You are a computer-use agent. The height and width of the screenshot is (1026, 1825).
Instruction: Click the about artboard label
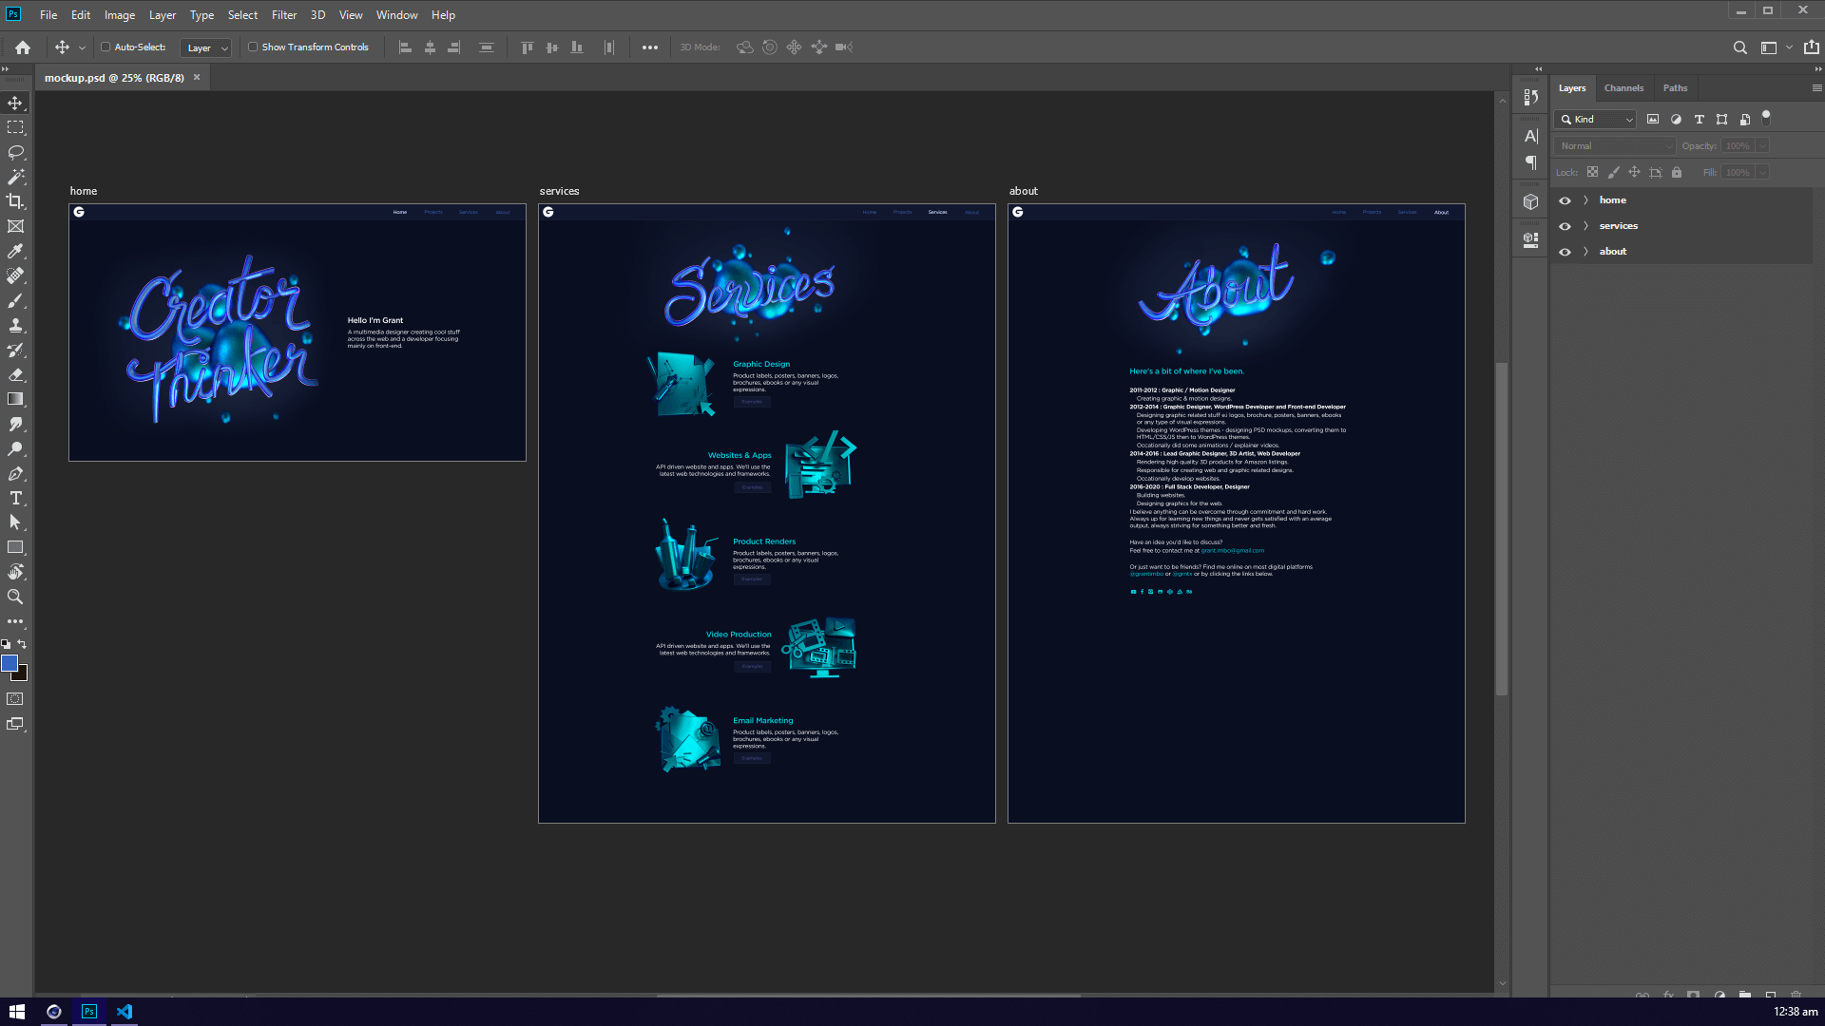(x=1023, y=191)
